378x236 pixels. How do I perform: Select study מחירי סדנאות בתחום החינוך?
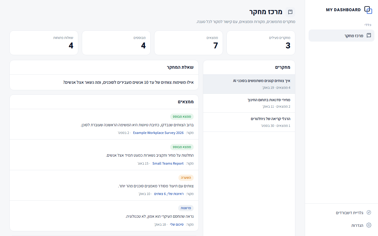(249, 103)
